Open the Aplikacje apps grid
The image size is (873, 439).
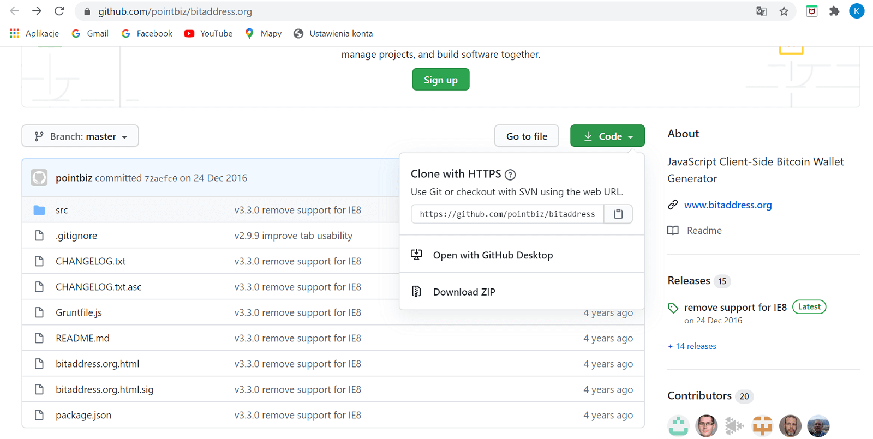[x=34, y=33]
